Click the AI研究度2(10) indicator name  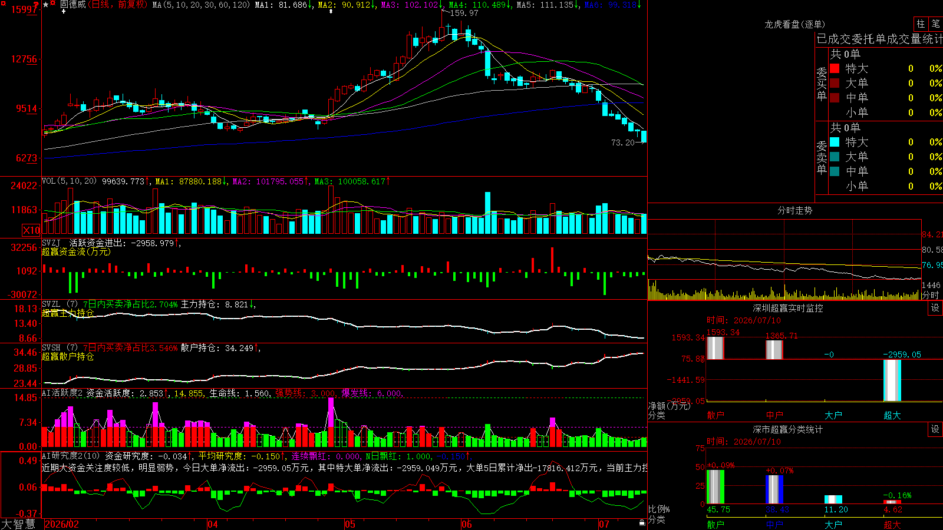pos(71,456)
